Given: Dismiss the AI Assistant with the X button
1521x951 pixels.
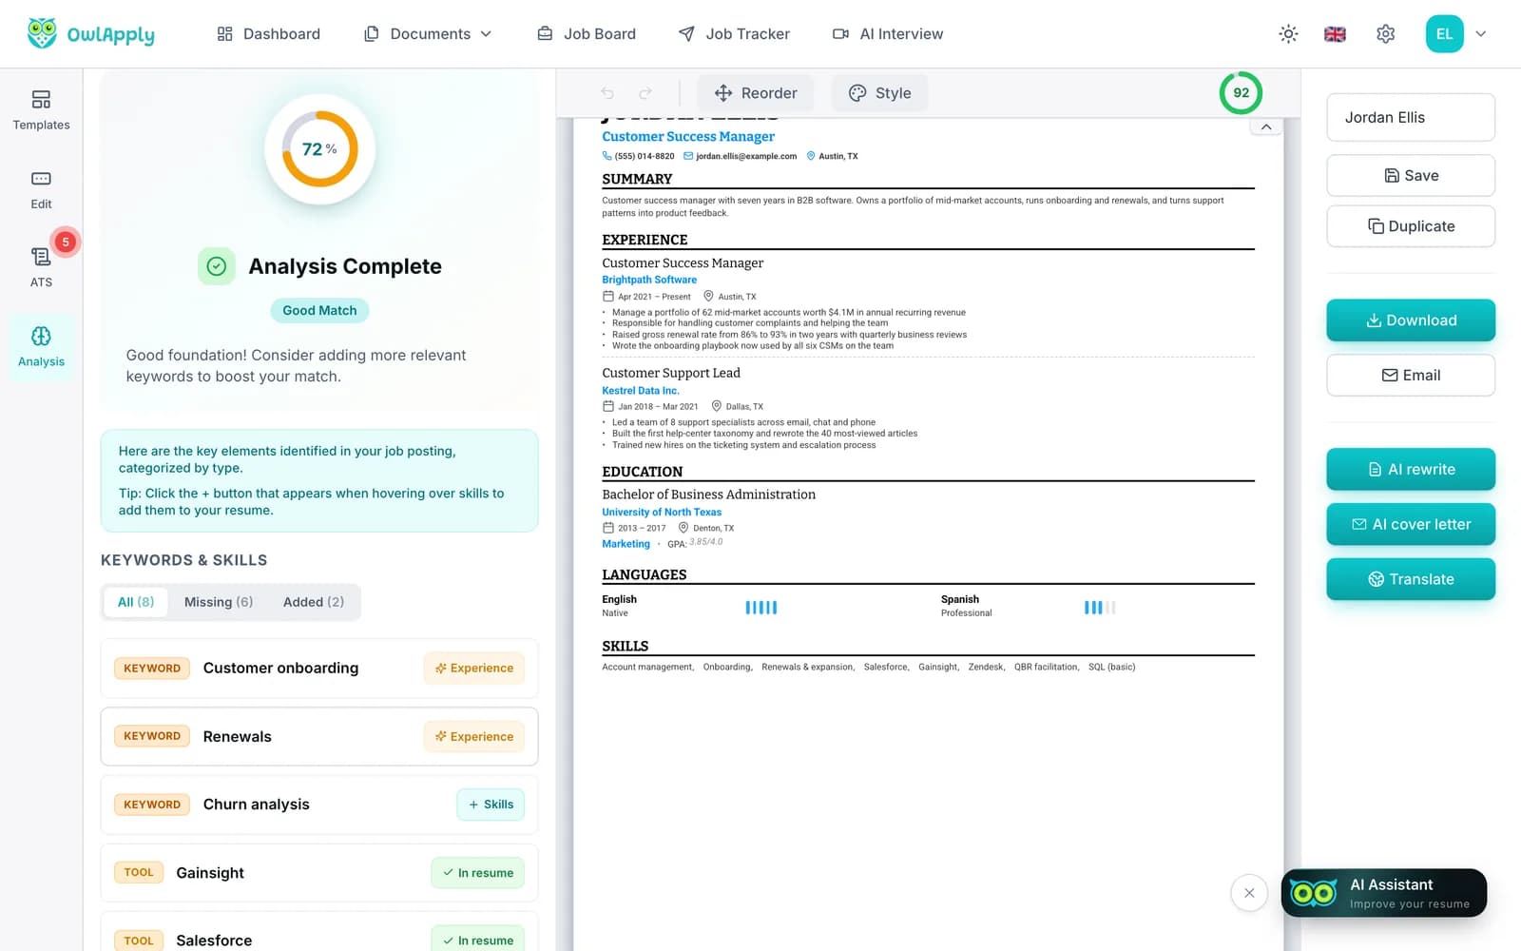Looking at the screenshot, I should [x=1249, y=893].
